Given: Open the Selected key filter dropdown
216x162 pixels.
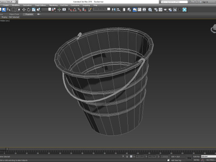Looking at the screenshot, I should tap(208, 156).
